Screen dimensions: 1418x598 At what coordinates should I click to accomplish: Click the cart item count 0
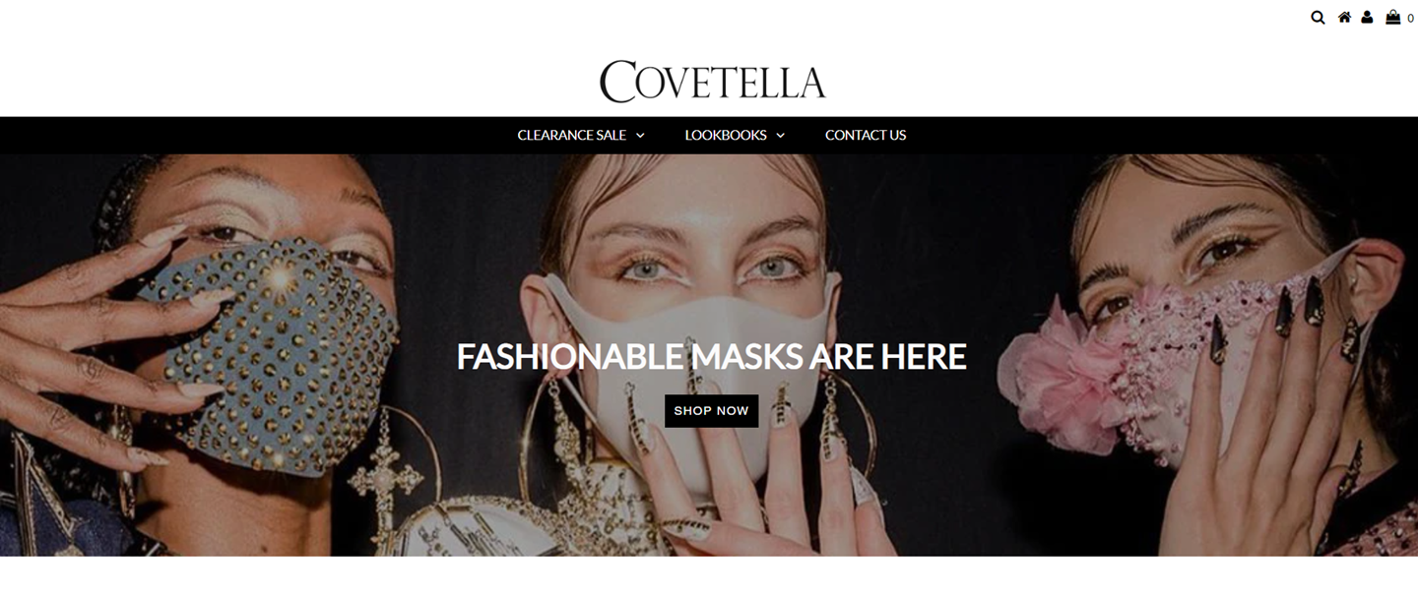[1410, 19]
